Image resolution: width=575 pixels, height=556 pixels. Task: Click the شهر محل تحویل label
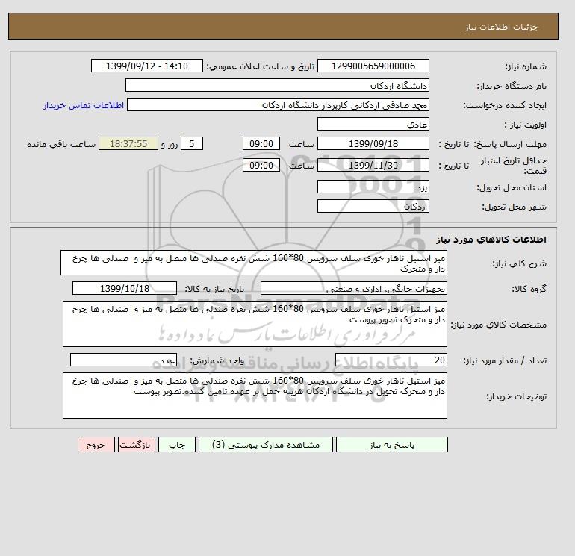click(x=514, y=207)
